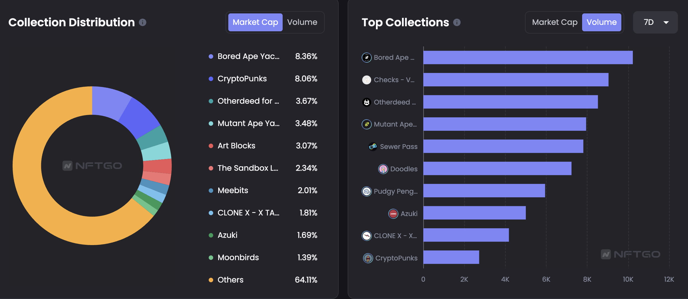The height and width of the screenshot is (299, 688).
Task: Click the CryptoPunks avatar icon in chart
Action: (368, 258)
